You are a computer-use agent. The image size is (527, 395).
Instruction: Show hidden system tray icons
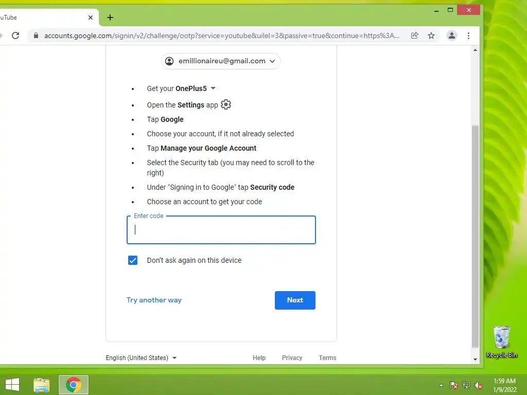click(441, 385)
